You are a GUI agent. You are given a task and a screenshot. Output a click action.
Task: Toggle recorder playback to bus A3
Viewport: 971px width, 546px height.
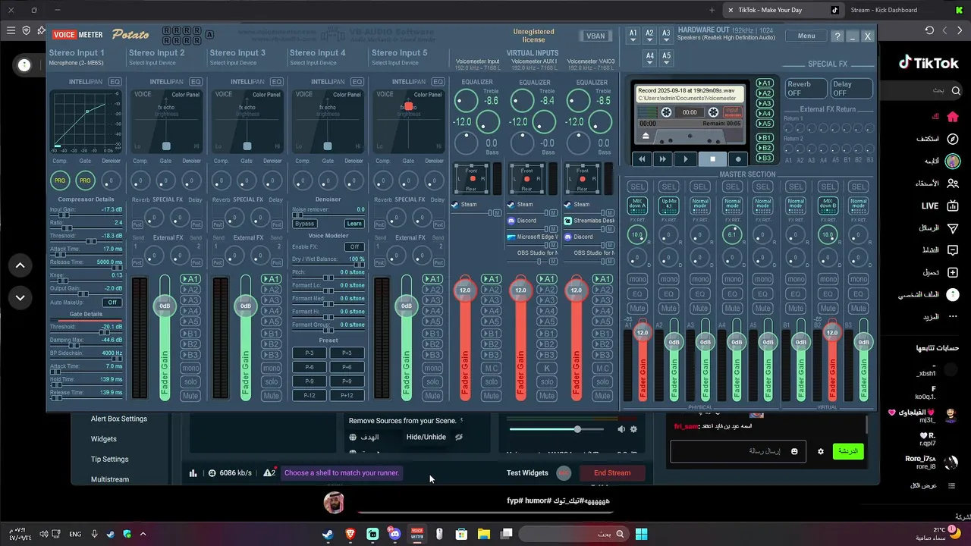765,104
